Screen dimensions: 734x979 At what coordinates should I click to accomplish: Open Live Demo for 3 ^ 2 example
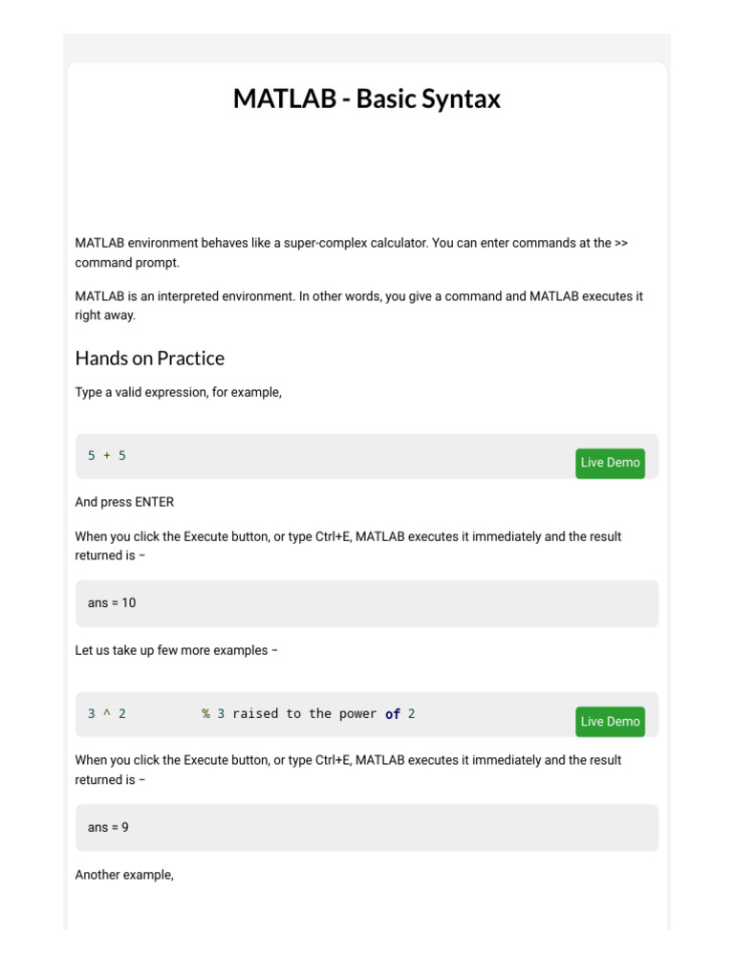[610, 722]
